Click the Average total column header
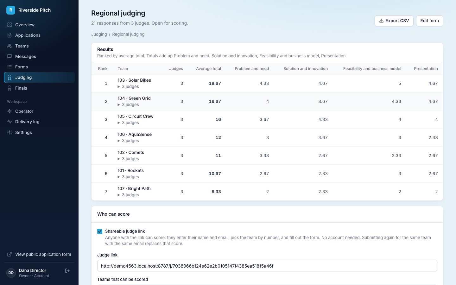 click(208, 69)
